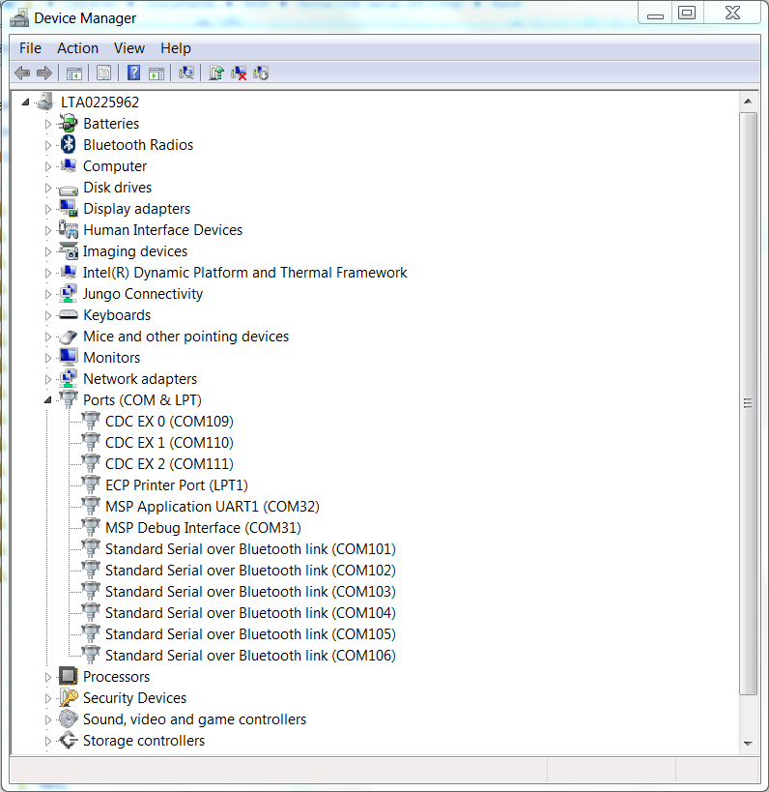The image size is (769, 792).
Task: Expand the Jungo Connectivity node
Action: 48,294
